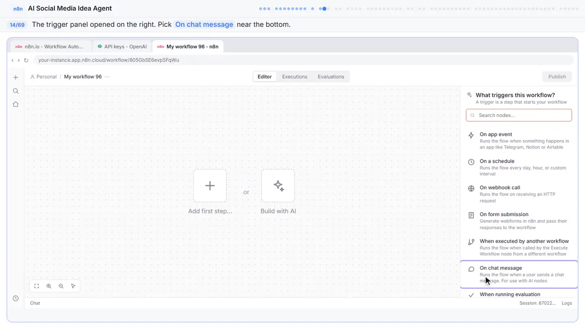Click the Build with AI sparkle box
The height and width of the screenshot is (329, 585).
[x=278, y=186]
